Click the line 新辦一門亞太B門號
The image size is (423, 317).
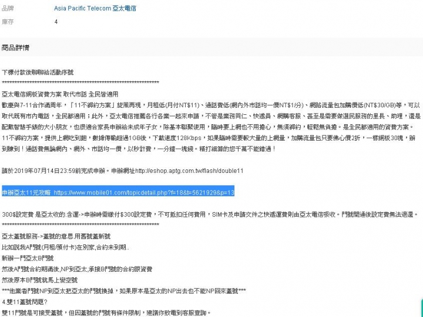click(28, 258)
